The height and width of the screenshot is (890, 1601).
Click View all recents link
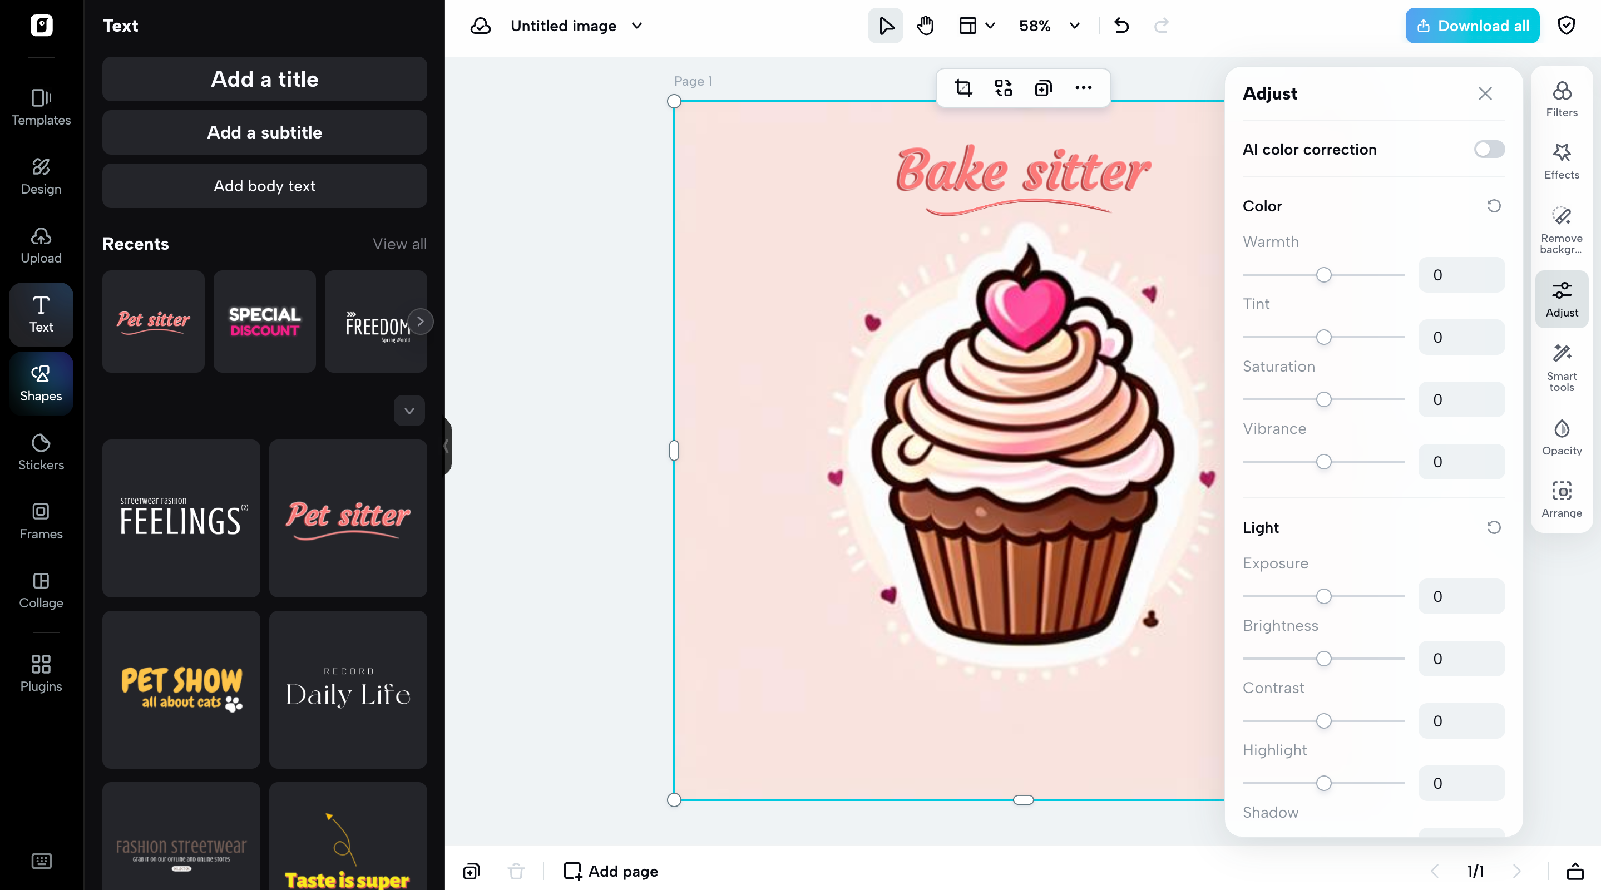[399, 244]
